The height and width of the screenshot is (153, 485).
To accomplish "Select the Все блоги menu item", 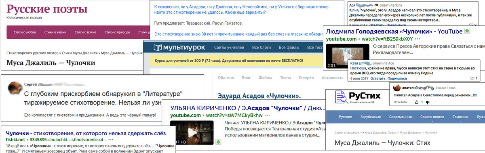I will (261, 48).
